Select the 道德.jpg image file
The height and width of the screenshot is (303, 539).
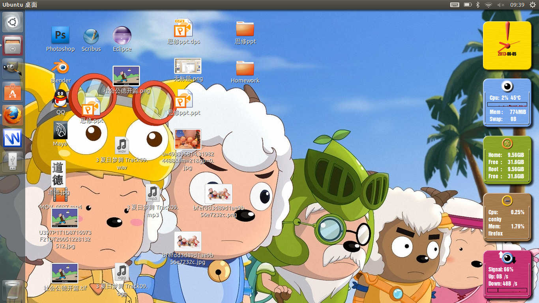[58, 174]
